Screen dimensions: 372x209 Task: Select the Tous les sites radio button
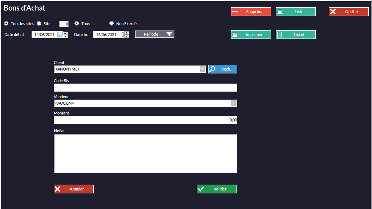pos(6,24)
